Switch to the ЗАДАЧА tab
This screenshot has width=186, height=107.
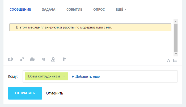(x=49, y=10)
